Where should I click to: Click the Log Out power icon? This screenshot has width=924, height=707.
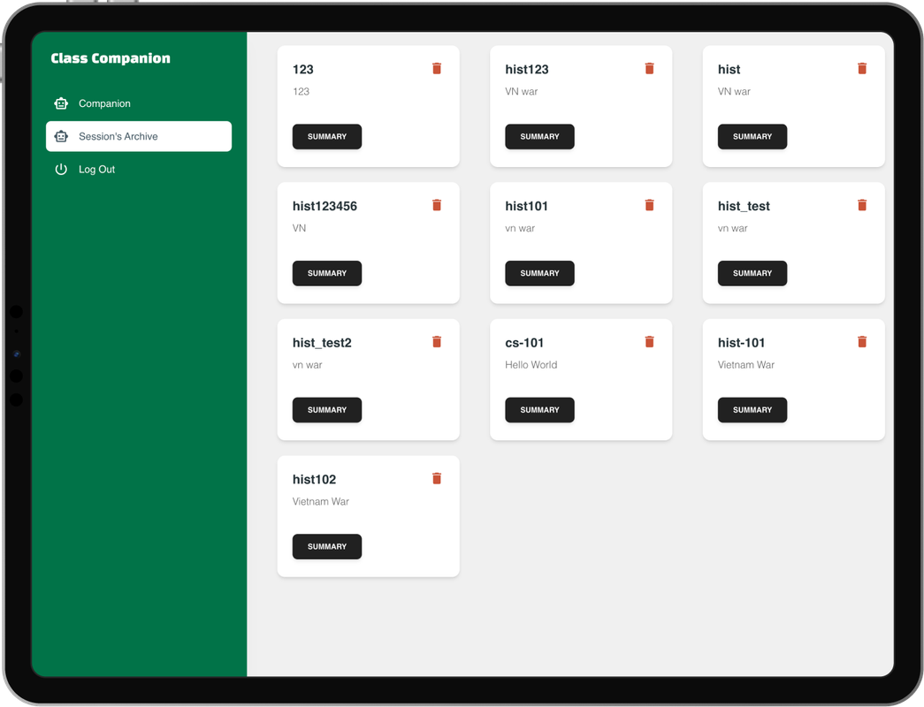[61, 169]
